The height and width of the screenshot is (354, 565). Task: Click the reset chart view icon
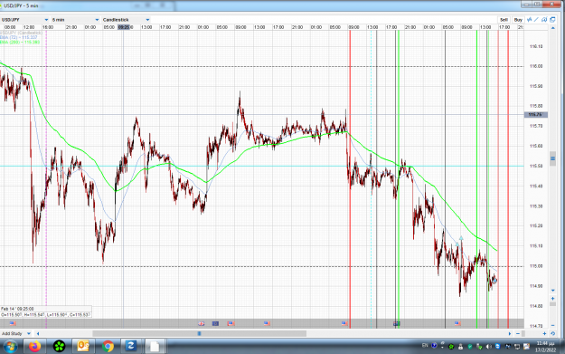[x=552, y=333]
